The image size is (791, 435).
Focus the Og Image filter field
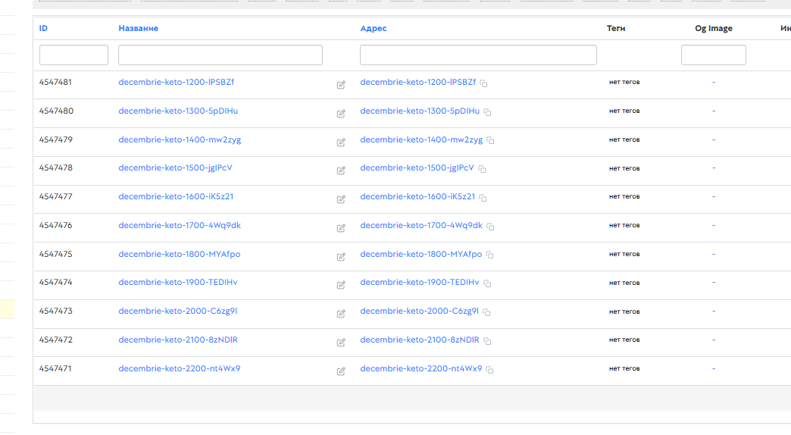tap(713, 55)
